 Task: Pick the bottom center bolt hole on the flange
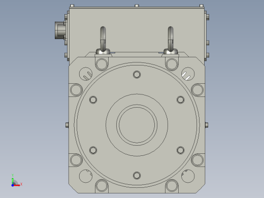click(137, 176)
